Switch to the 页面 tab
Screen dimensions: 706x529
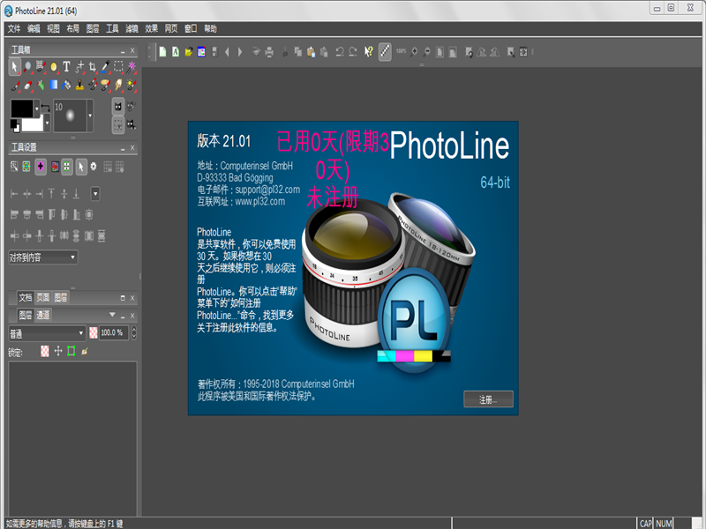click(42, 297)
